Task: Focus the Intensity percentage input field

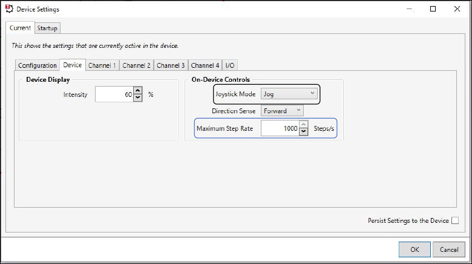Action: tap(114, 94)
